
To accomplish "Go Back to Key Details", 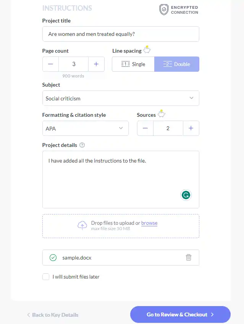I will (52, 315).
